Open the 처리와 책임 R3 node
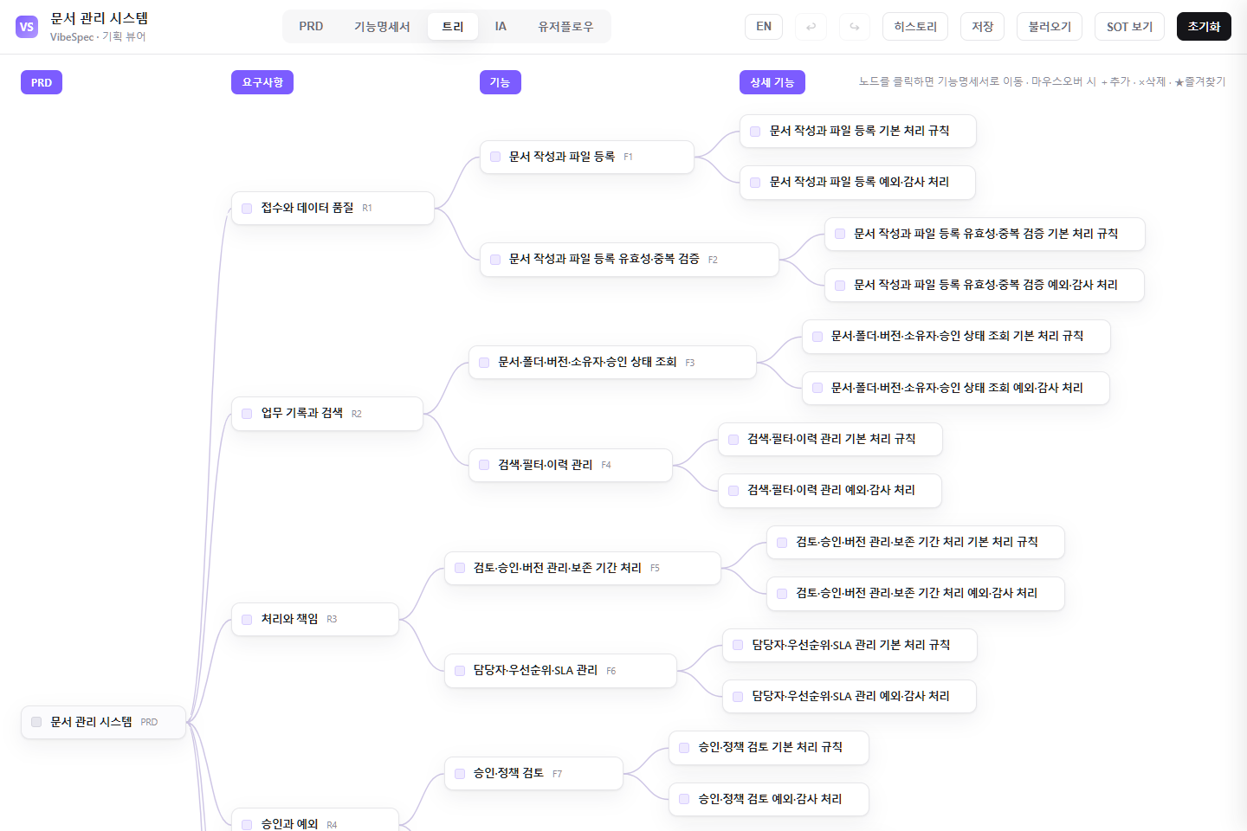 point(315,619)
